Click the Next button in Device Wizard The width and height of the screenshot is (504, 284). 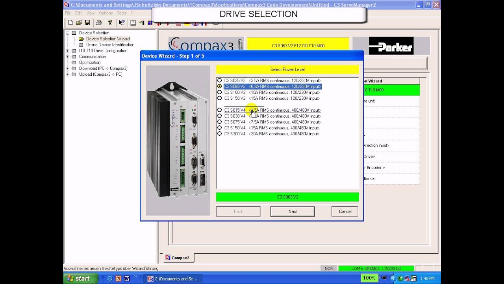pyautogui.click(x=293, y=211)
